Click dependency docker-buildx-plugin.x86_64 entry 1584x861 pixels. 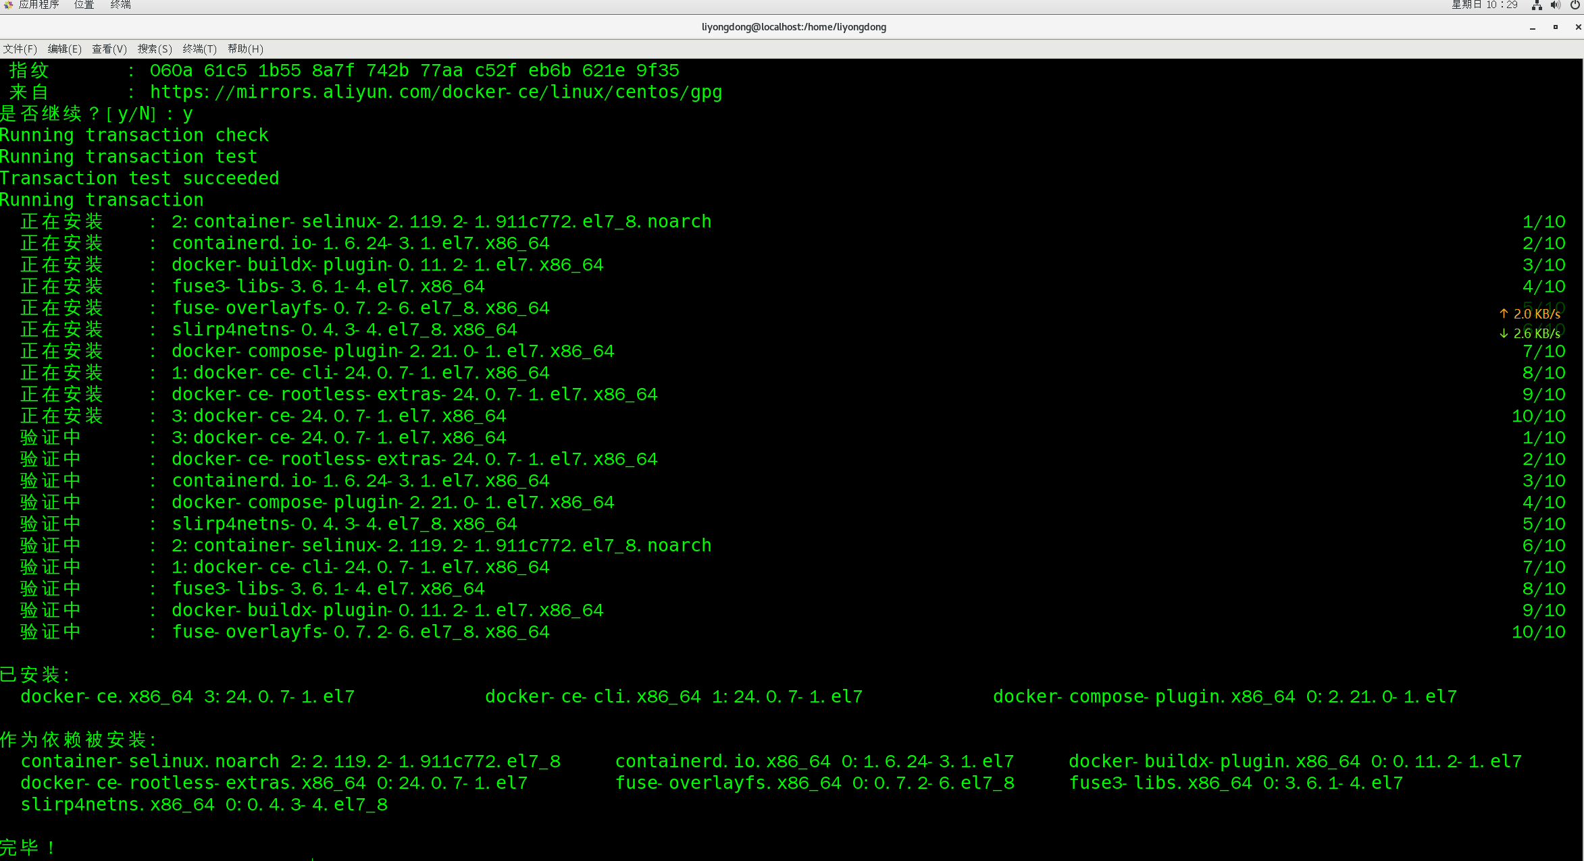tap(1296, 761)
